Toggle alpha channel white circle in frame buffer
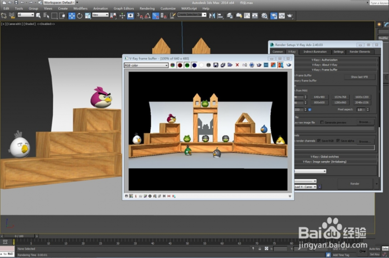This screenshot has width=389, height=258. (201, 65)
